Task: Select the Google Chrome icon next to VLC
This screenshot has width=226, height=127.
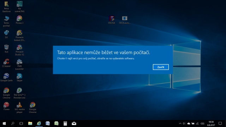Action: 32,108
